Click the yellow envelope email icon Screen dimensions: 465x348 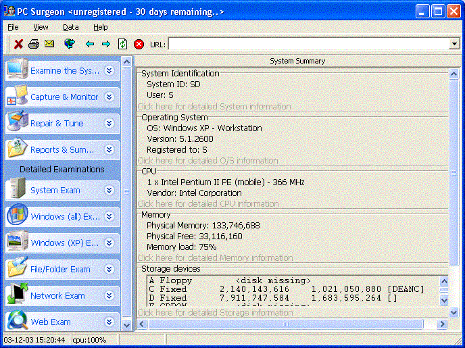pos(49,44)
